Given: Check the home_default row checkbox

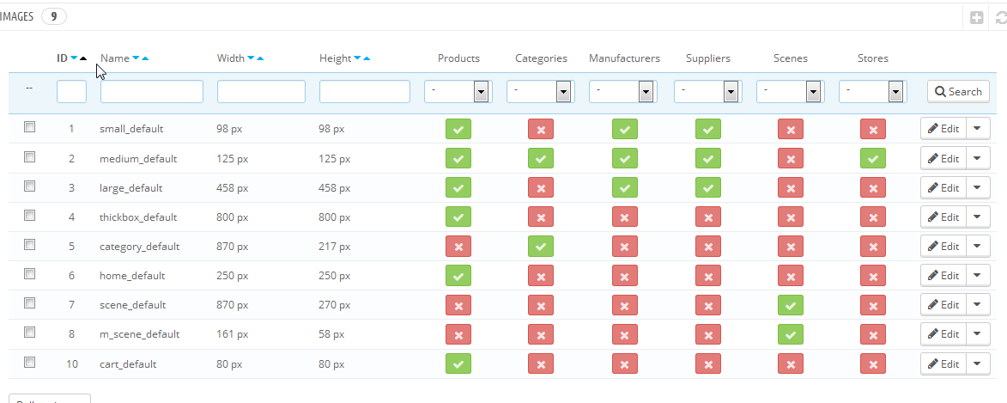Looking at the screenshot, I should click(x=30, y=274).
